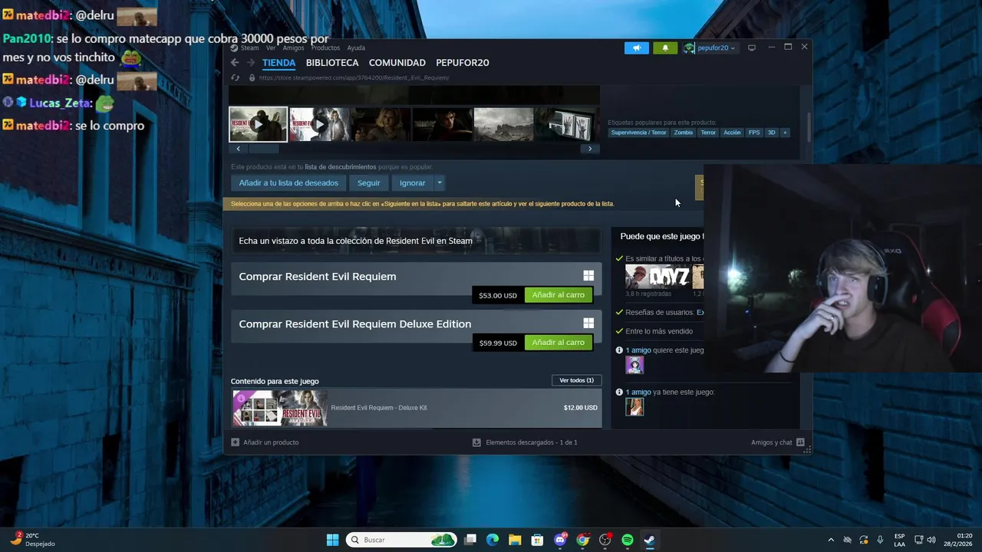Open the Steam menu
Image resolution: width=982 pixels, height=552 pixels.
click(250, 48)
